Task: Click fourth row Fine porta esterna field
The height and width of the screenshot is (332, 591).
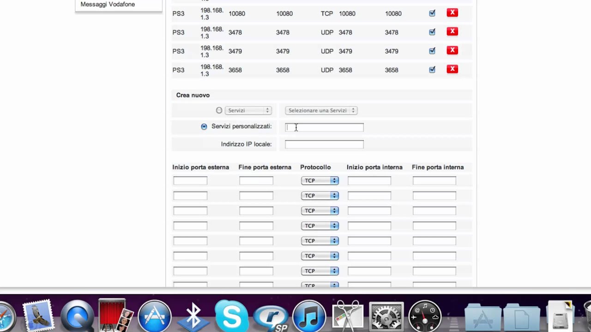Action: tap(256, 226)
